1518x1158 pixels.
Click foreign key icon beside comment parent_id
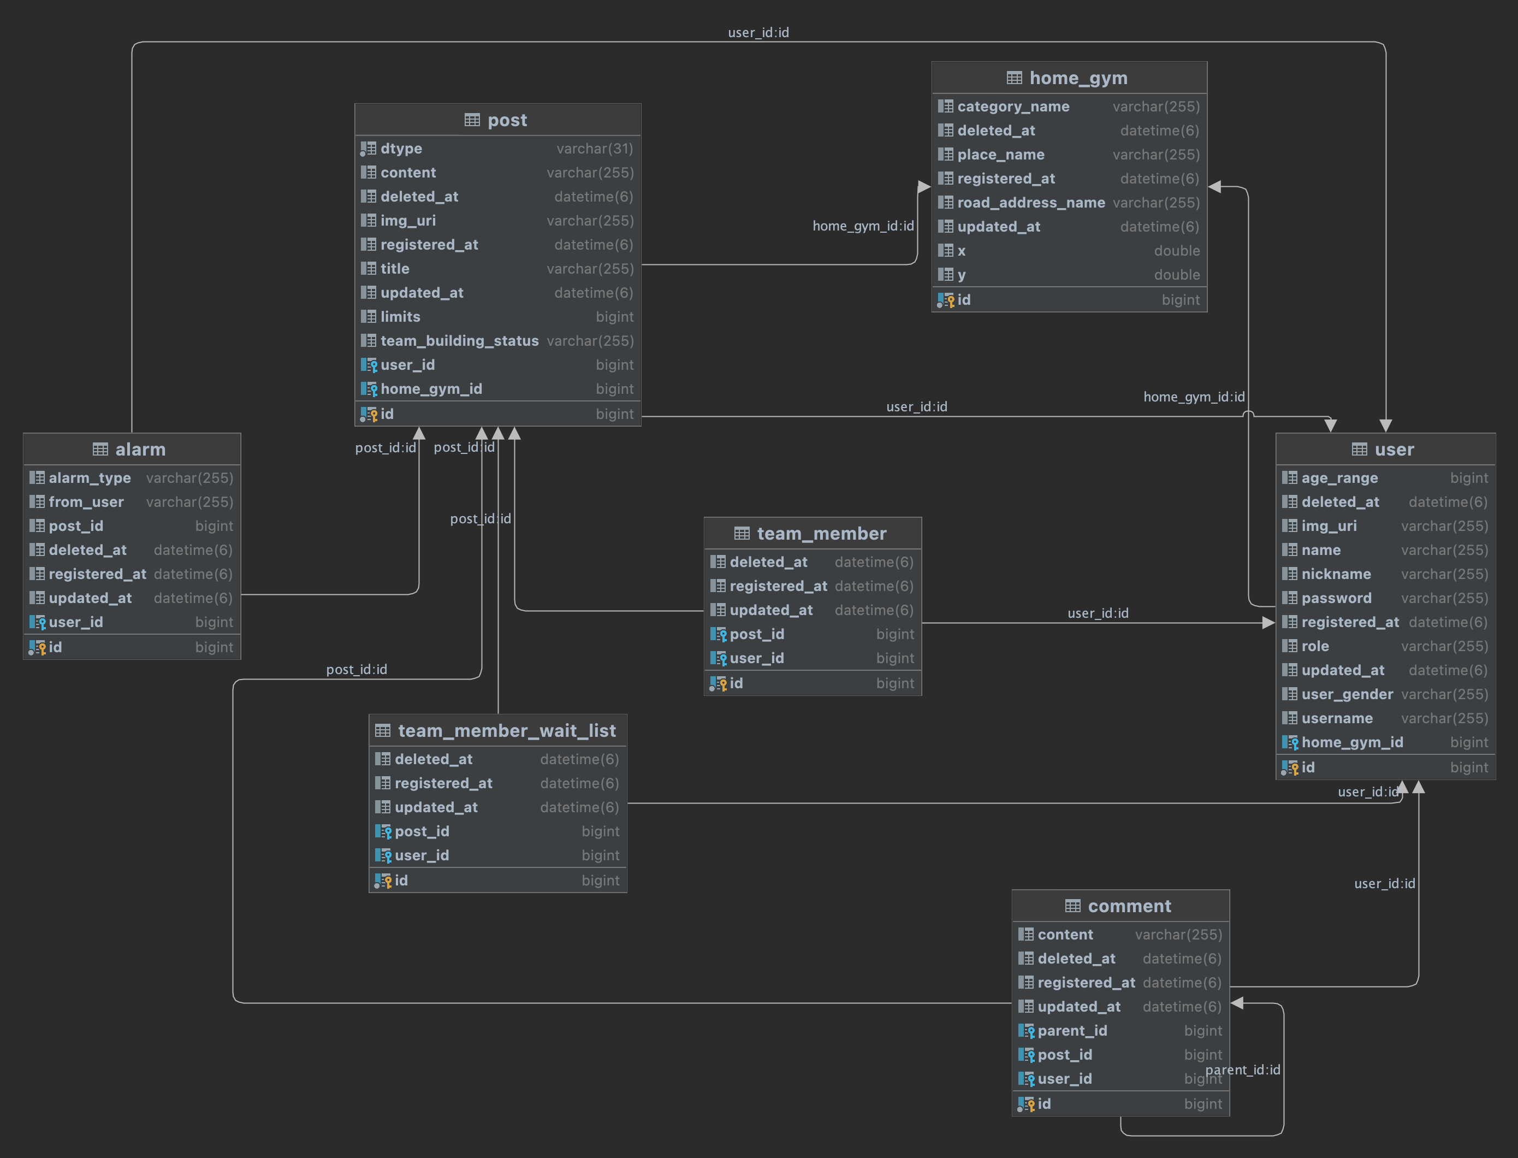[1026, 1031]
